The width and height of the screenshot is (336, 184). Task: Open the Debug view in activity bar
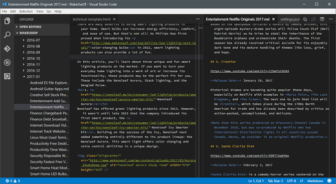click(x=7, y=62)
